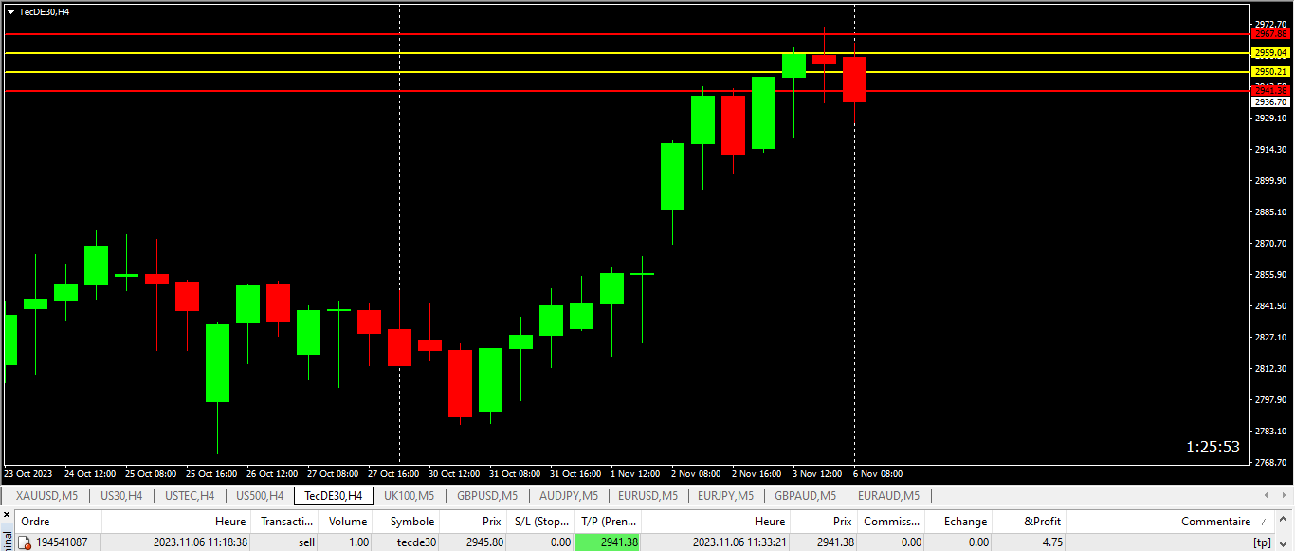Select the yellow 2950.21 price label

[x=1270, y=72]
